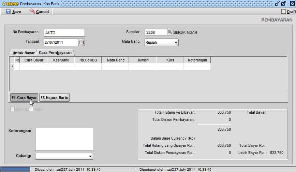This screenshot has height=172, width=296.
Task: Open the calendar picker next to Tanggal
Action: [x=82, y=42]
